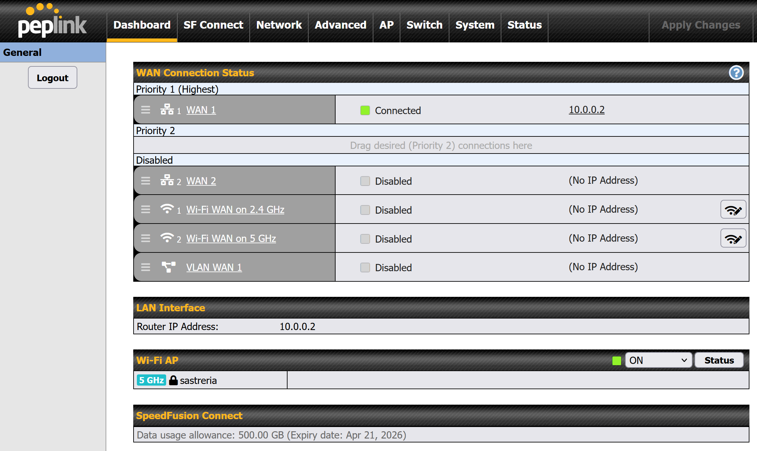Click the status indicator for VLAN WAN 1

pos(365,268)
